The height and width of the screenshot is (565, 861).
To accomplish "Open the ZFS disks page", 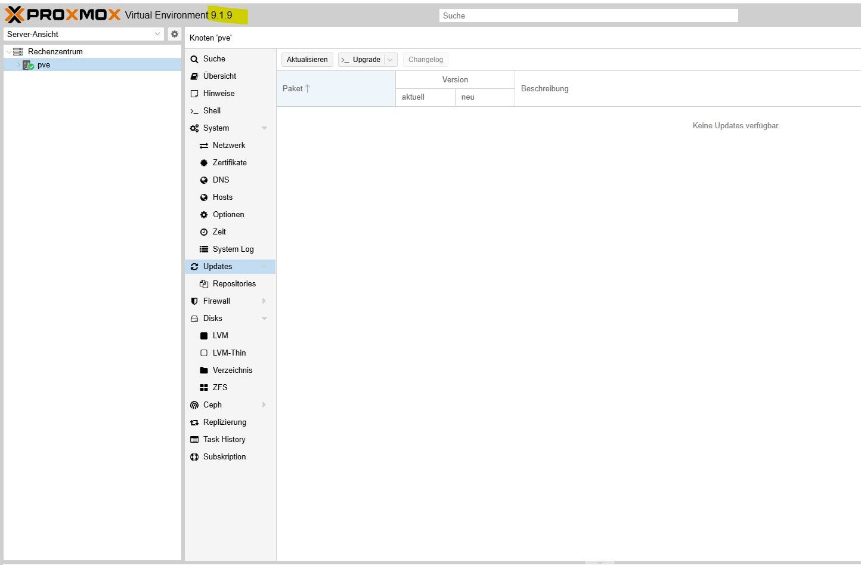I will [230, 388].
